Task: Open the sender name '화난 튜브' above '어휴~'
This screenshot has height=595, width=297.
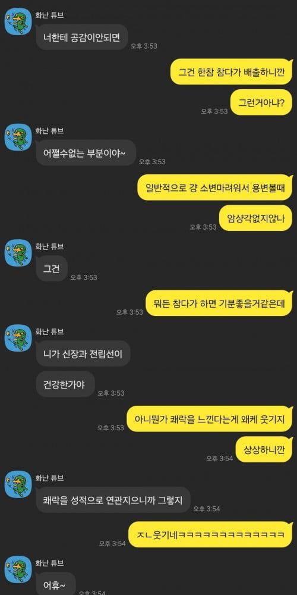Action: tap(49, 562)
